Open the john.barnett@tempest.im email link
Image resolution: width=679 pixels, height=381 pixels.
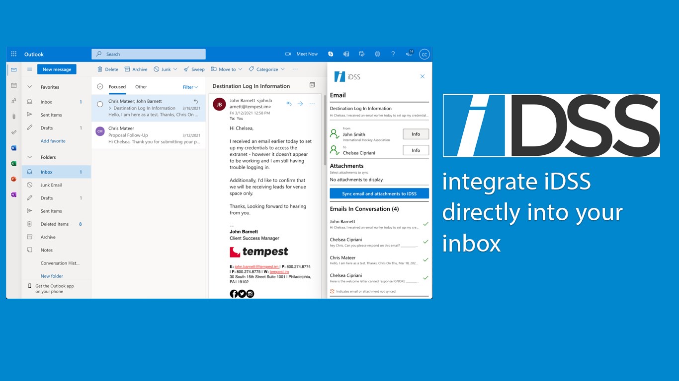(257, 266)
